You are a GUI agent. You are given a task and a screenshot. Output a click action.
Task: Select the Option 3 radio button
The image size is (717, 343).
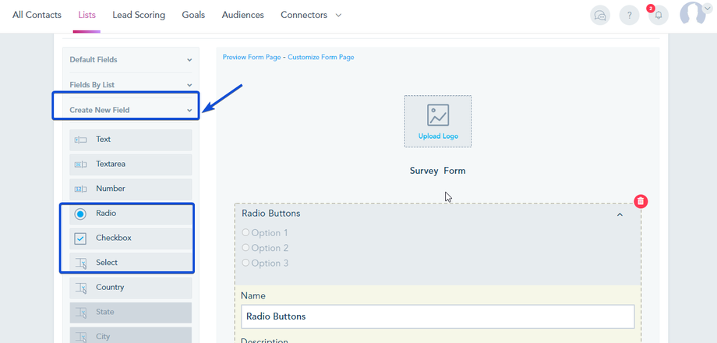click(x=246, y=263)
